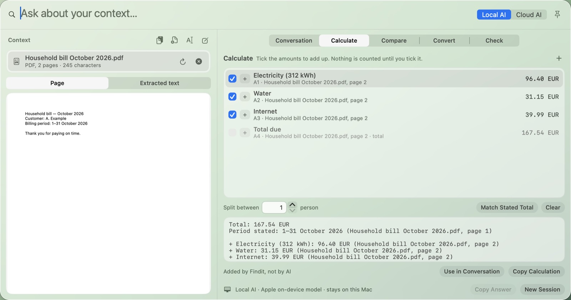The width and height of the screenshot is (571, 300).
Task: Open the Check tab
Action: pyautogui.click(x=494, y=41)
